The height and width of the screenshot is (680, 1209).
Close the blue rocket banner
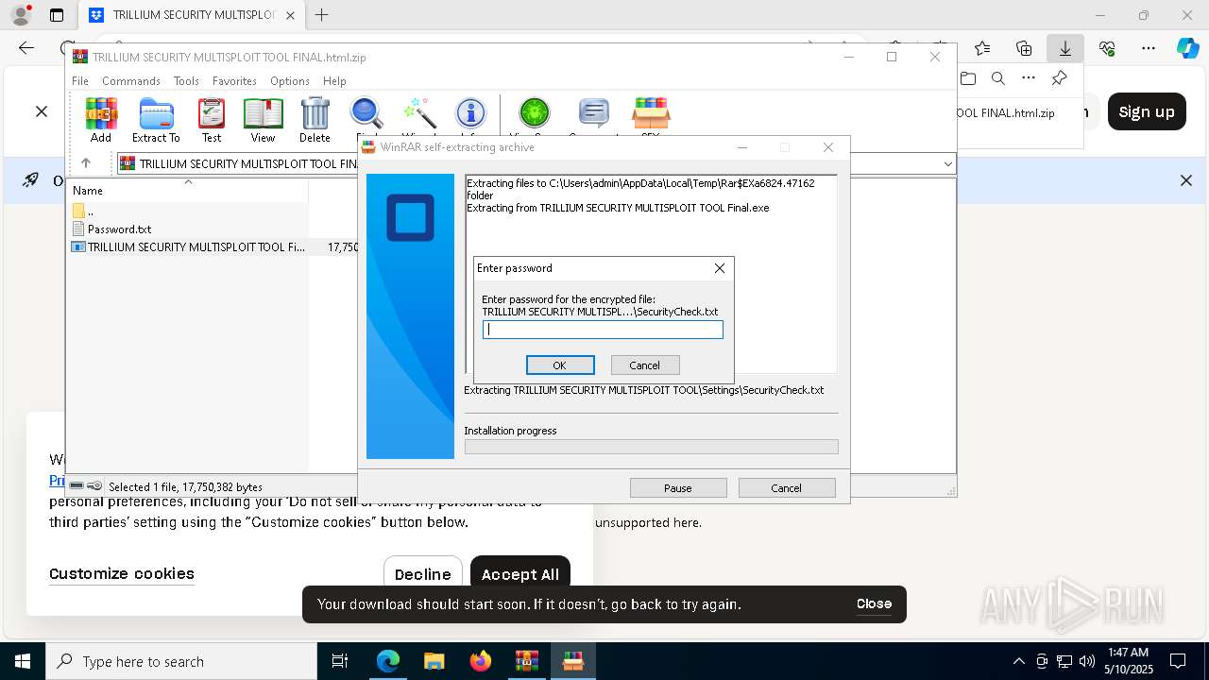coord(1186,180)
